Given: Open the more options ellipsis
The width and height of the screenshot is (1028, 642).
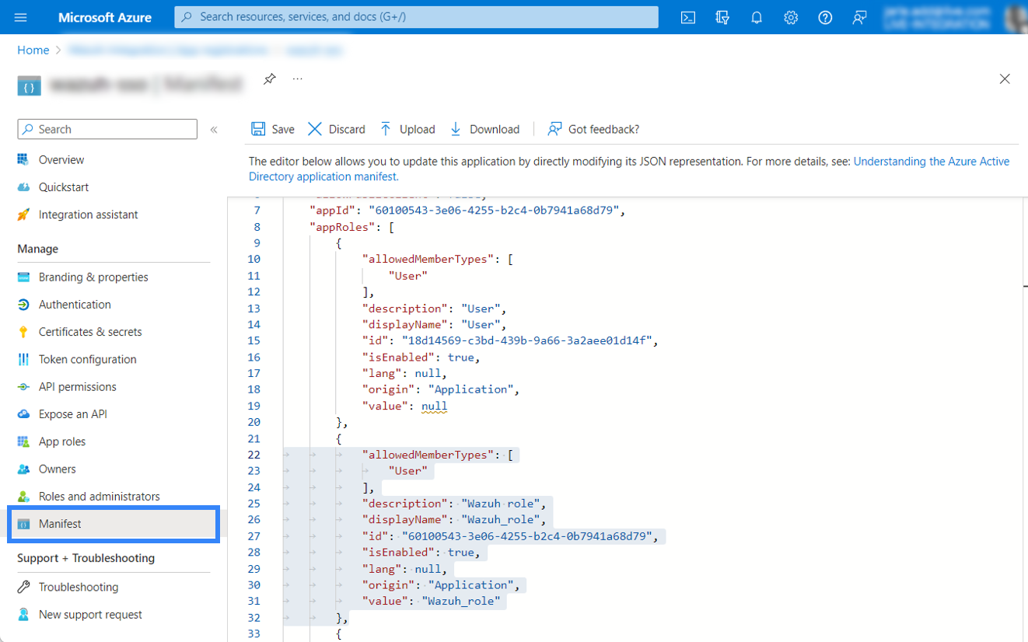Looking at the screenshot, I should (297, 79).
